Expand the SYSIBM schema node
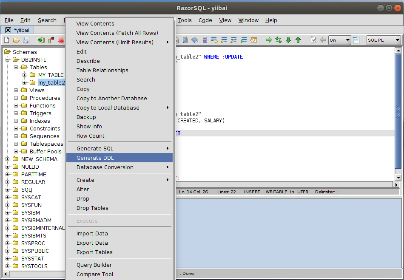 (8, 213)
